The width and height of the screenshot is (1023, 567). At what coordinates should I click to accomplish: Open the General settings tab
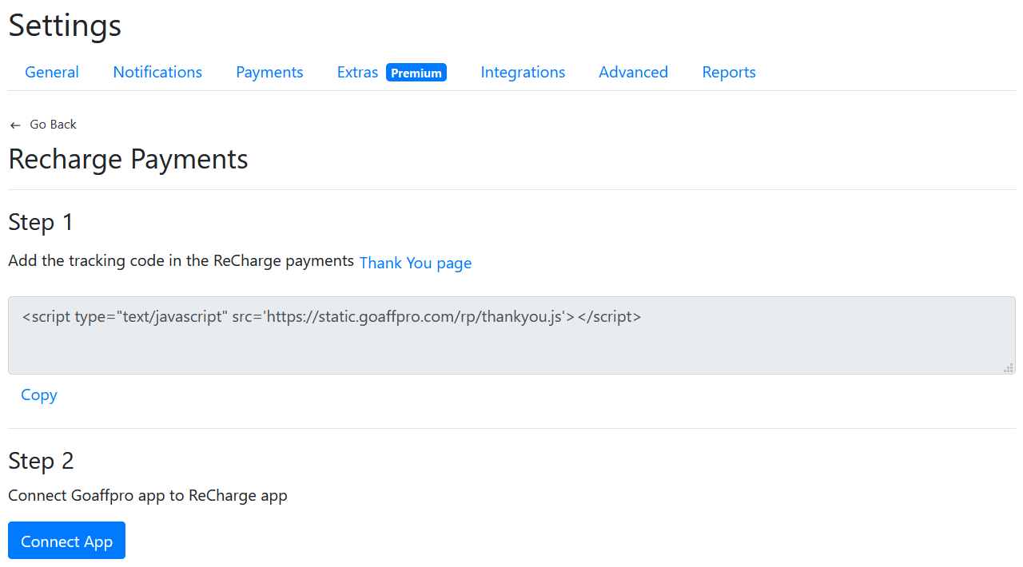[x=52, y=72]
